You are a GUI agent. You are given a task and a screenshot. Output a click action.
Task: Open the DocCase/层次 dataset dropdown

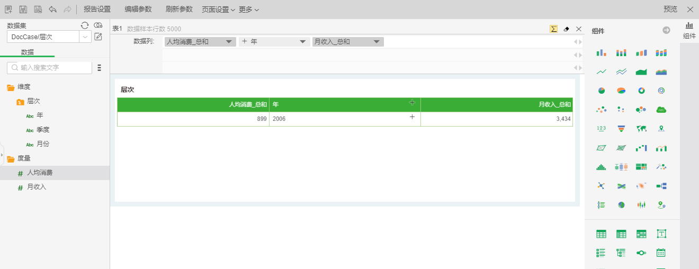(85, 37)
